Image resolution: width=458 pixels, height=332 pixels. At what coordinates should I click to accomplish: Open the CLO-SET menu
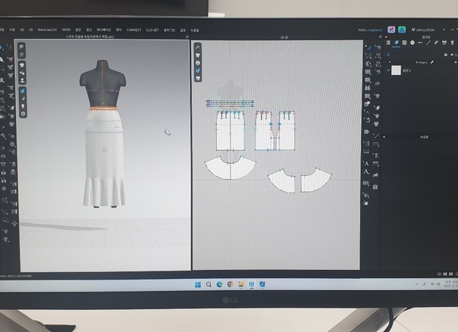[x=152, y=30]
